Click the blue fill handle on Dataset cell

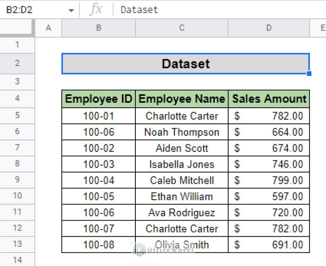(x=309, y=73)
